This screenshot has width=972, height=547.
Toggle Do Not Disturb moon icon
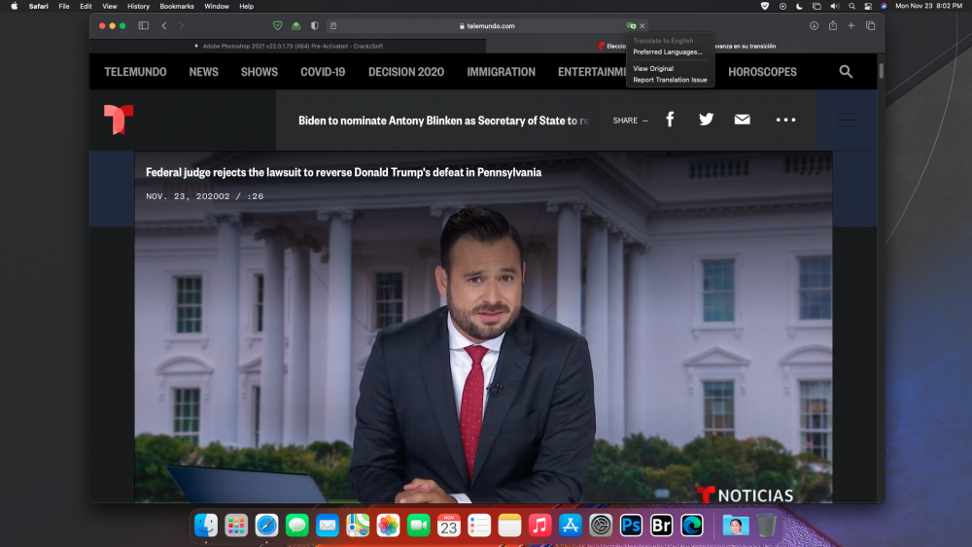click(800, 6)
